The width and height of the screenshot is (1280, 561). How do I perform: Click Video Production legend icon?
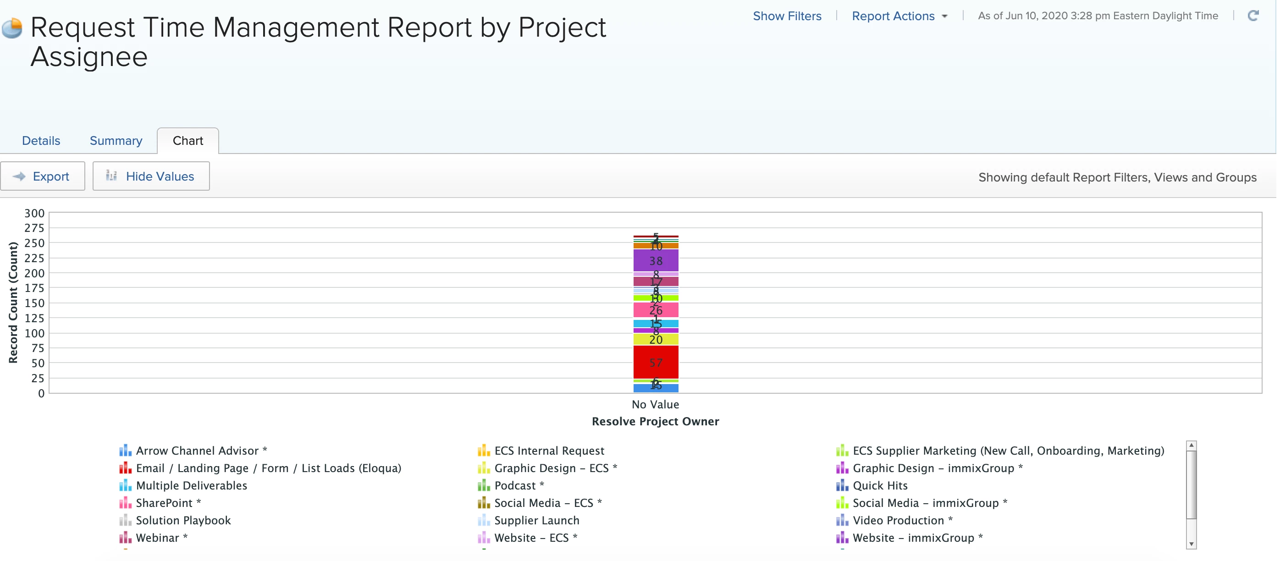point(842,520)
